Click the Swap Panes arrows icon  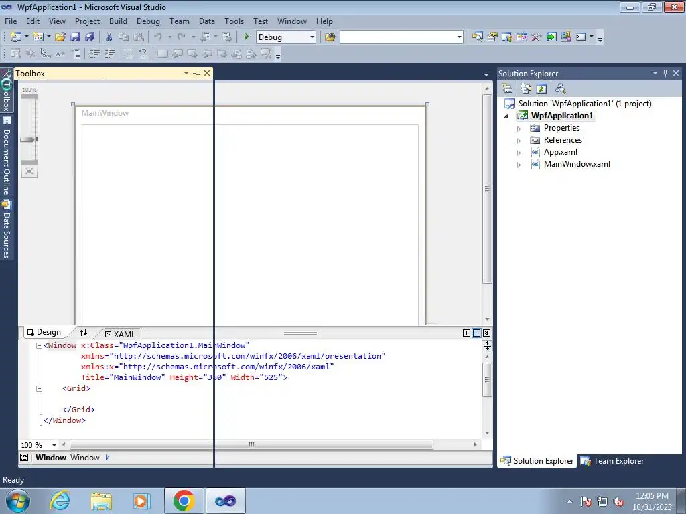(x=83, y=333)
